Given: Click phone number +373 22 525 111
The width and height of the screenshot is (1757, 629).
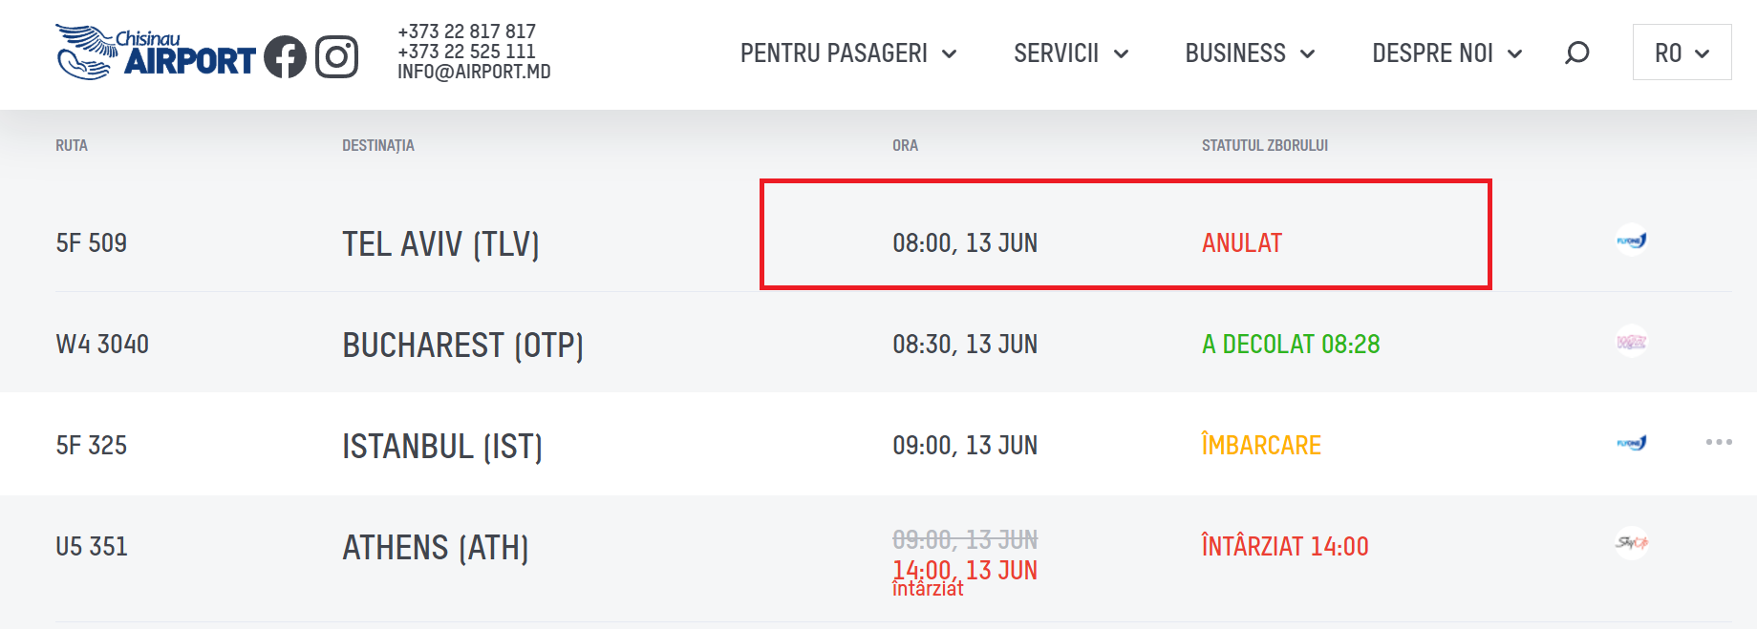Looking at the screenshot, I should 466,52.
